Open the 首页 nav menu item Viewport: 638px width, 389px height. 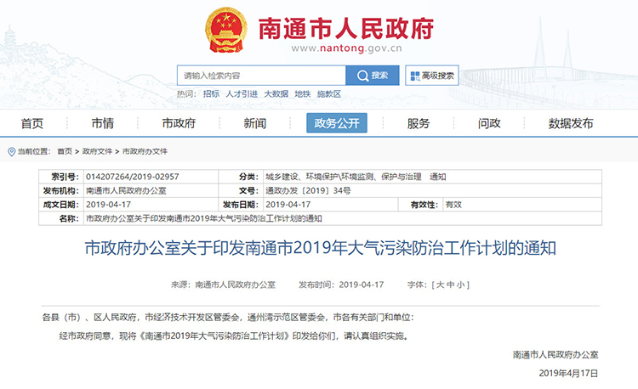point(32,123)
